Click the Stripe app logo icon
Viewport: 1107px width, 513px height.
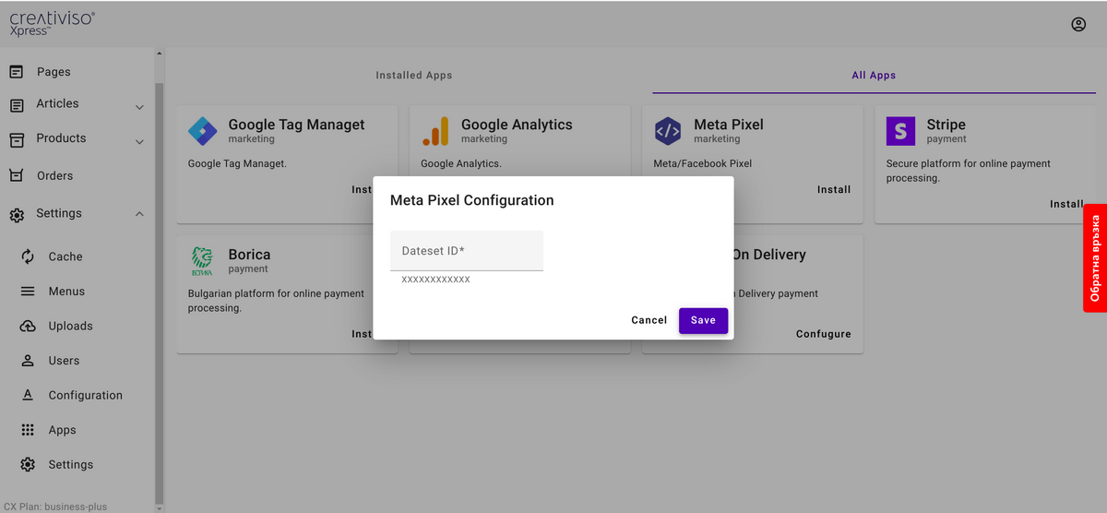(x=900, y=131)
